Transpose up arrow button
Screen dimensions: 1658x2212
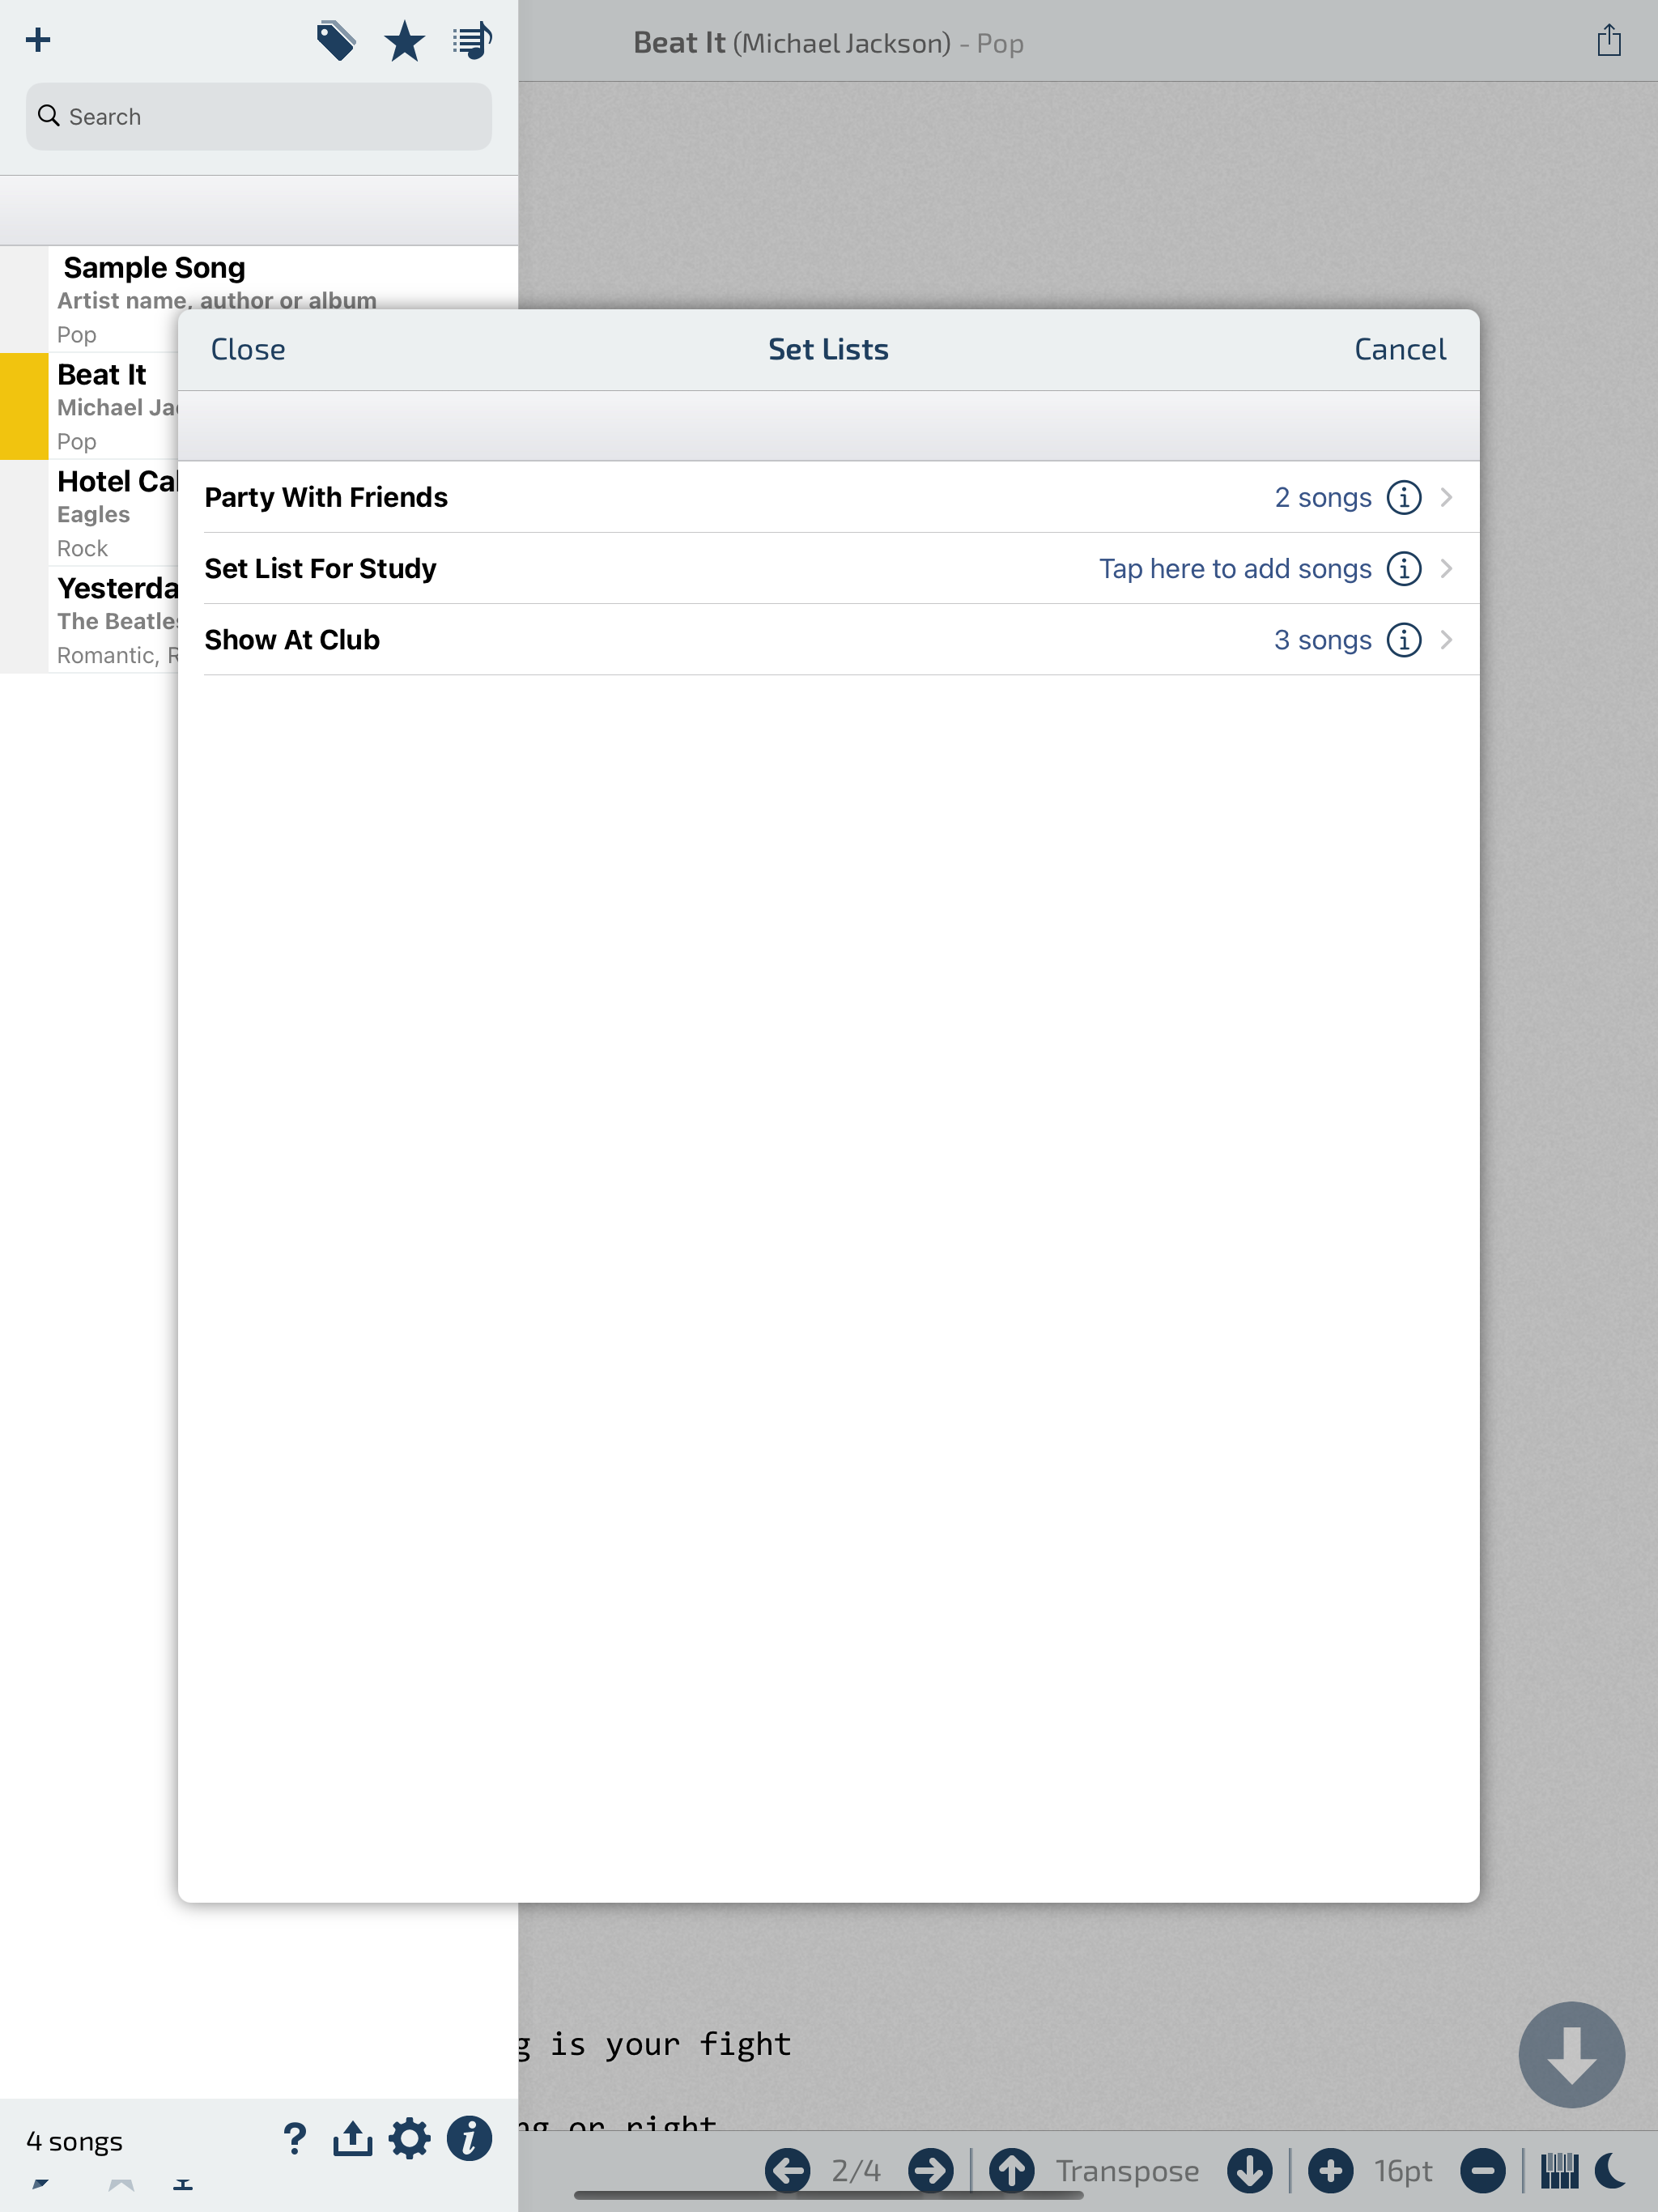pos(1011,2170)
